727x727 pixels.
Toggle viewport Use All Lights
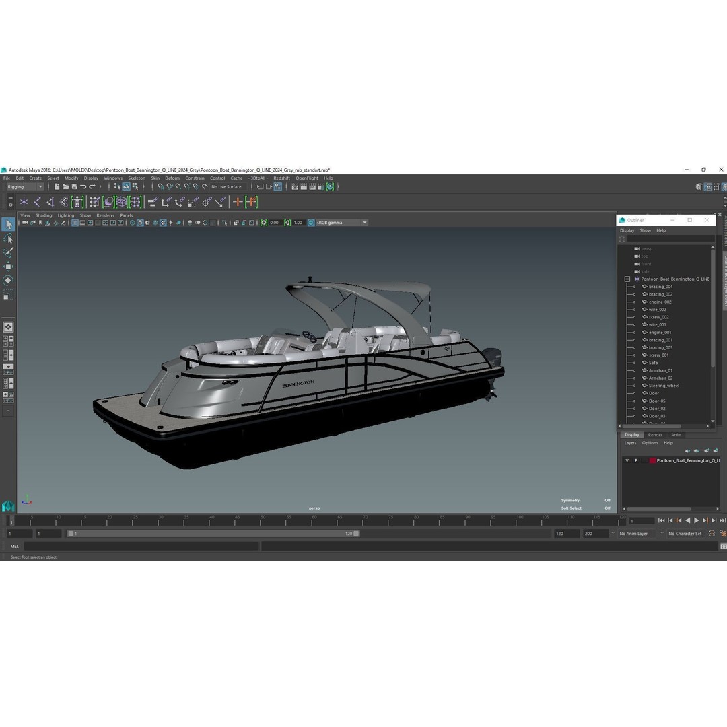pos(170,223)
